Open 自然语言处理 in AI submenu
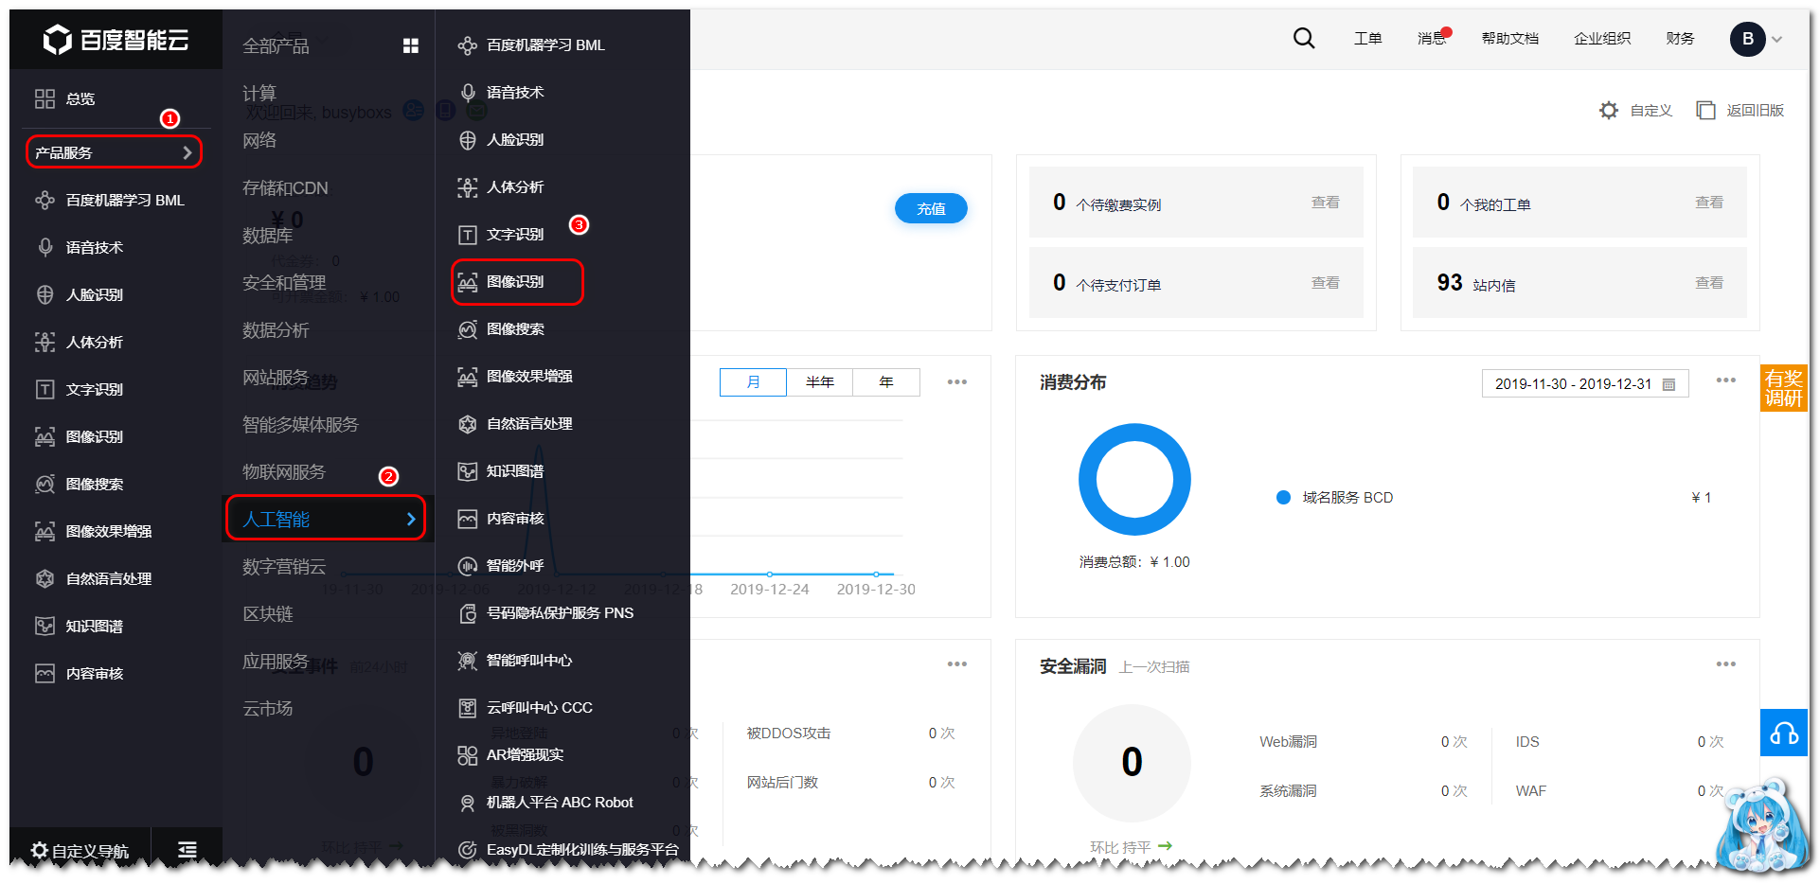The height and width of the screenshot is (884, 1820). point(529,424)
